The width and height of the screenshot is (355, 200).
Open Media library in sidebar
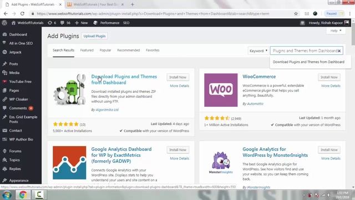click(x=14, y=73)
